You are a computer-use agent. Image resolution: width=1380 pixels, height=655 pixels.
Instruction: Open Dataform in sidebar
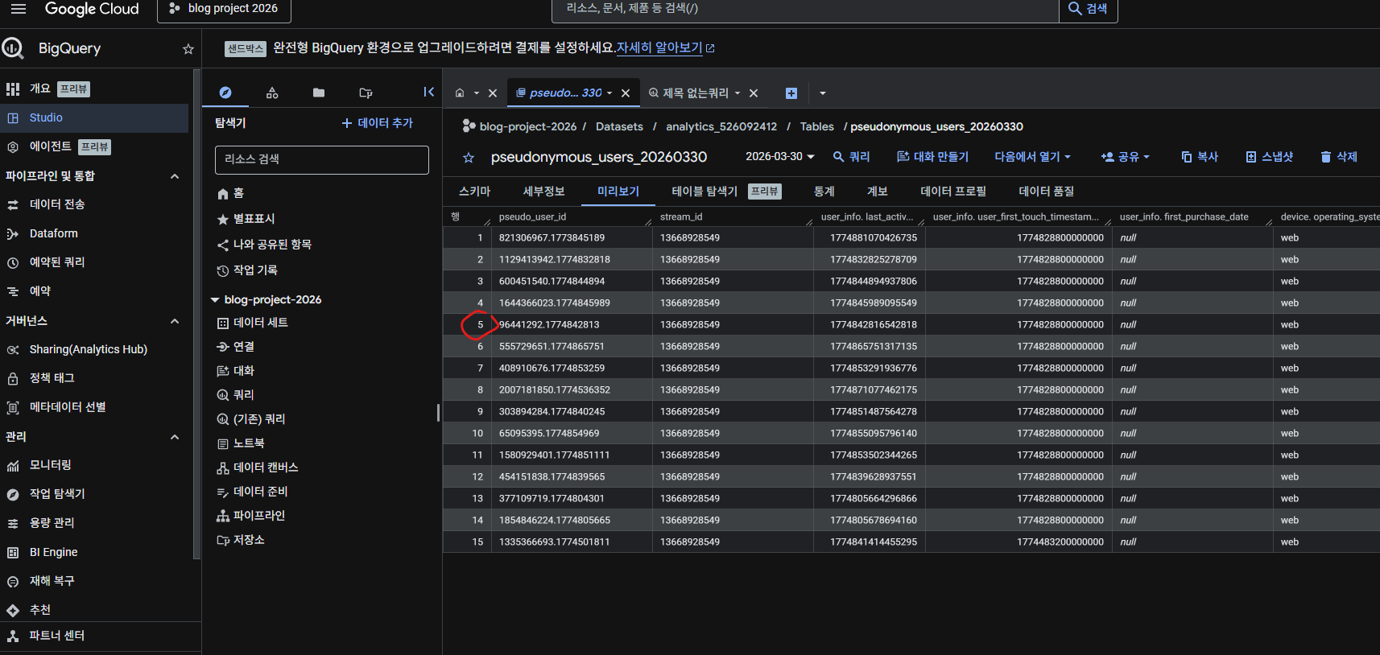click(x=53, y=233)
